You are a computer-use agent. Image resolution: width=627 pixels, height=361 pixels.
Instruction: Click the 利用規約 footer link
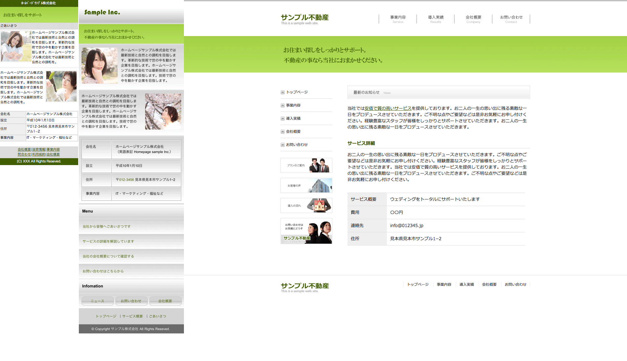coord(39,155)
